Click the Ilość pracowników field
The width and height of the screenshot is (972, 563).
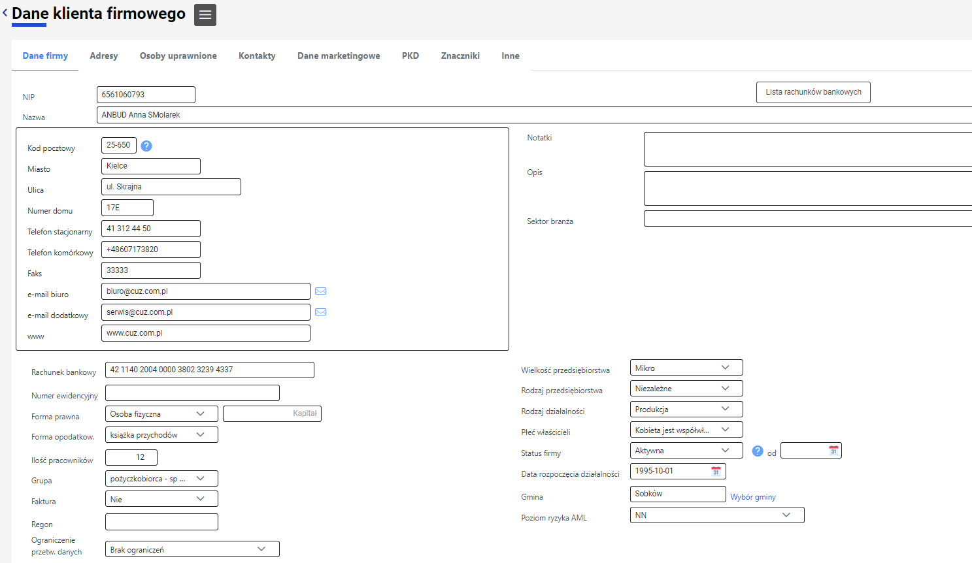(x=131, y=457)
